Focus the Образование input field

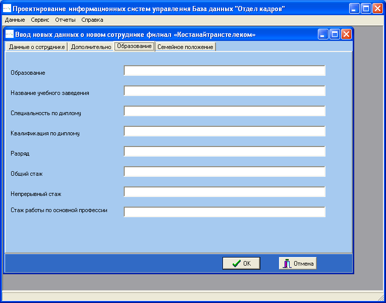tap(225, 71)
